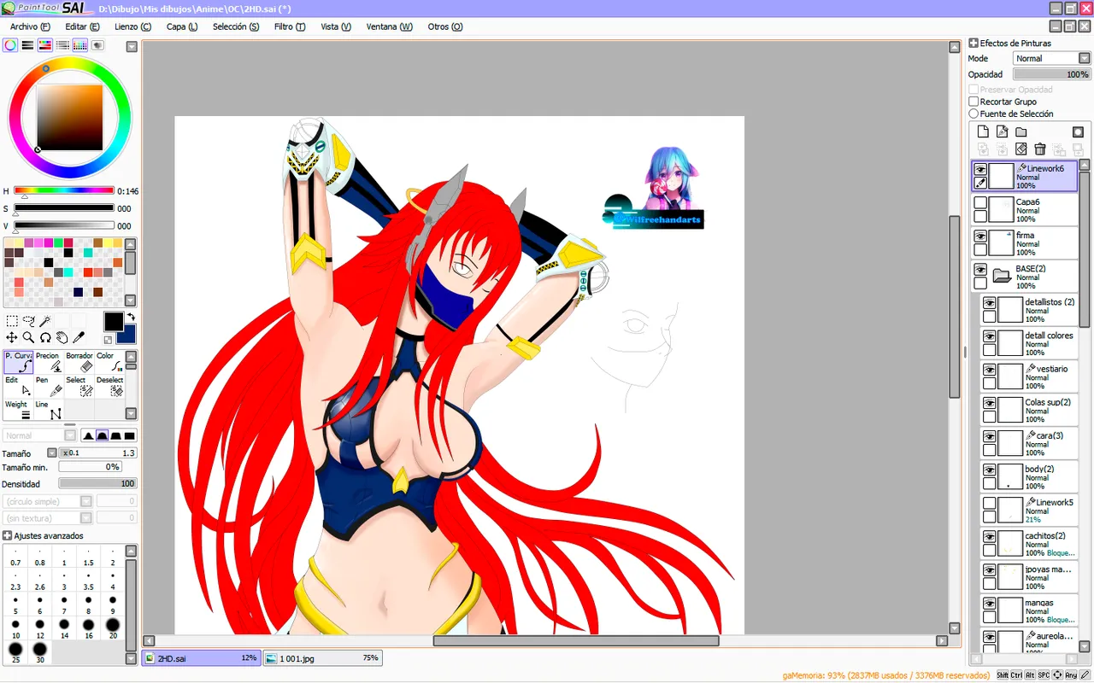Enable the Recortar Grupo checkbox
This screenshot has width=1094, height=683.
point(973,102)
